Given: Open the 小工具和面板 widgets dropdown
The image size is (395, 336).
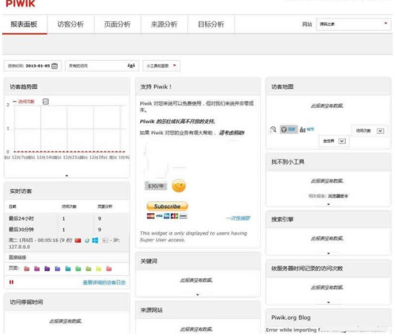Looking at the screenshot, I should coord(161,66).
